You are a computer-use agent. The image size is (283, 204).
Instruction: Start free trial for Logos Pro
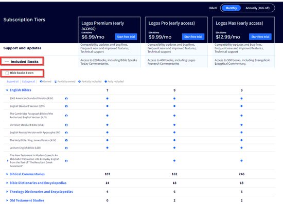click(193, 37)
